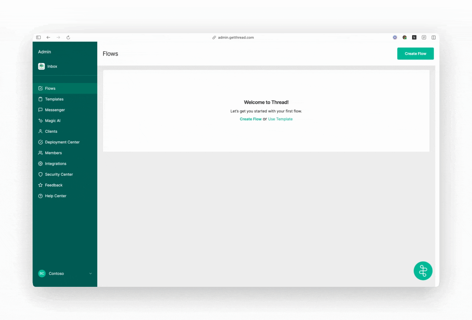Click the Clients person icon

point(41,131)
